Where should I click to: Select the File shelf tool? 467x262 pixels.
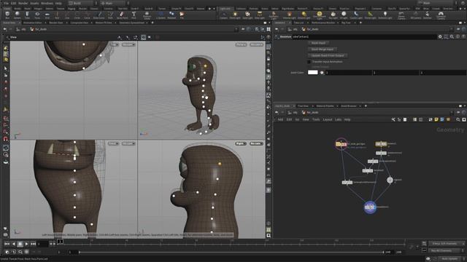tap(182, 15)
